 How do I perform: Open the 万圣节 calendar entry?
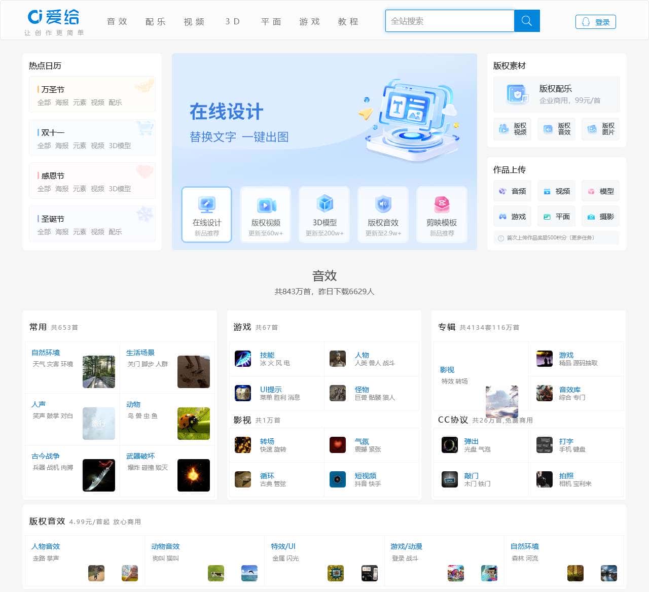(53, 89)
